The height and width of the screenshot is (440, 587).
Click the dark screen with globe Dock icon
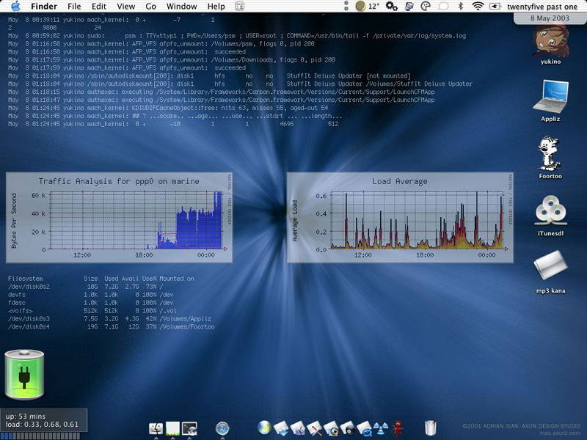click(x=189, y=429)
